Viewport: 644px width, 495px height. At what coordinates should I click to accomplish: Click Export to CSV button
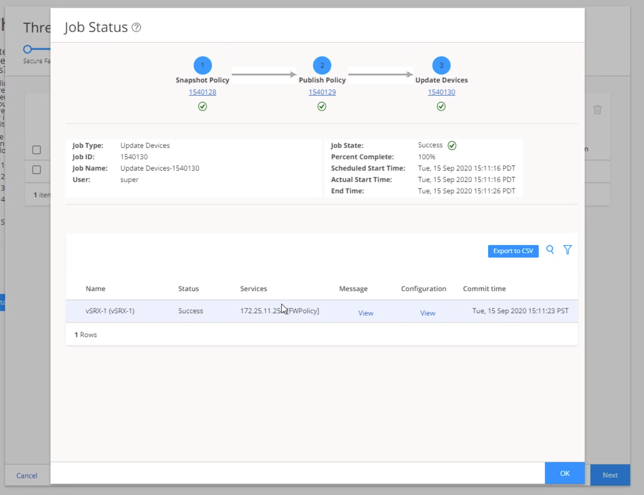point(513,251)
